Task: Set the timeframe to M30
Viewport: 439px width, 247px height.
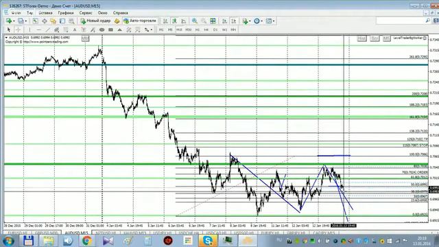Action: click(x=189, y=30)
